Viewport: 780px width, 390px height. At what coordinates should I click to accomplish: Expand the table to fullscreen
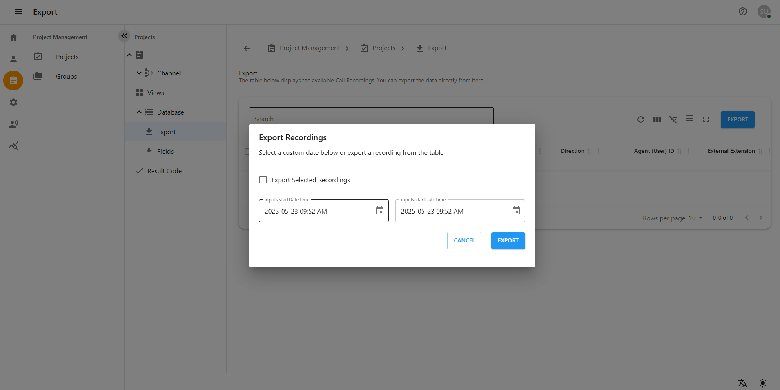[706, 119]
